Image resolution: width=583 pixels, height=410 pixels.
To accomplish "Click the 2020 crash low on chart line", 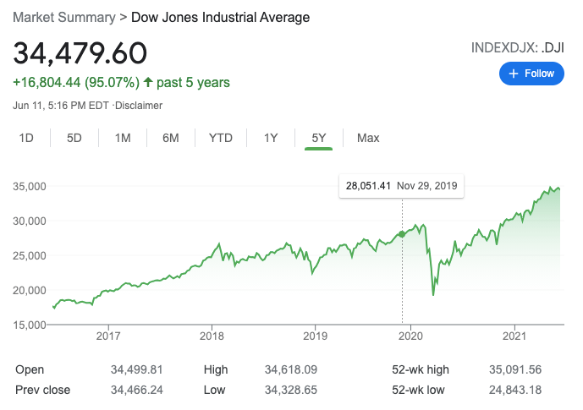I will click(x=433, y=294).
